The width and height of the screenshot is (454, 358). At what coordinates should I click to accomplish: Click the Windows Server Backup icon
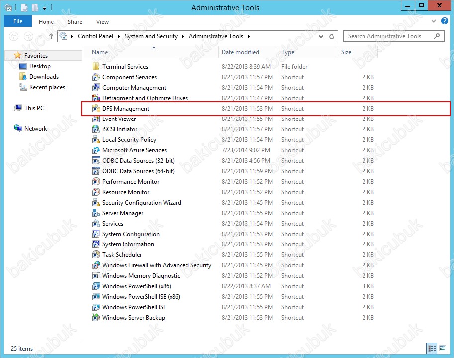(96, 317)
